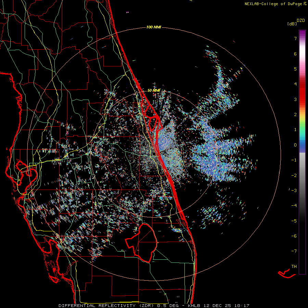Click the -1 value on the color scale

(294, 160)
